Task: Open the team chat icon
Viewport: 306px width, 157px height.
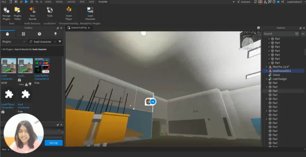Action: tap(270, 2)
